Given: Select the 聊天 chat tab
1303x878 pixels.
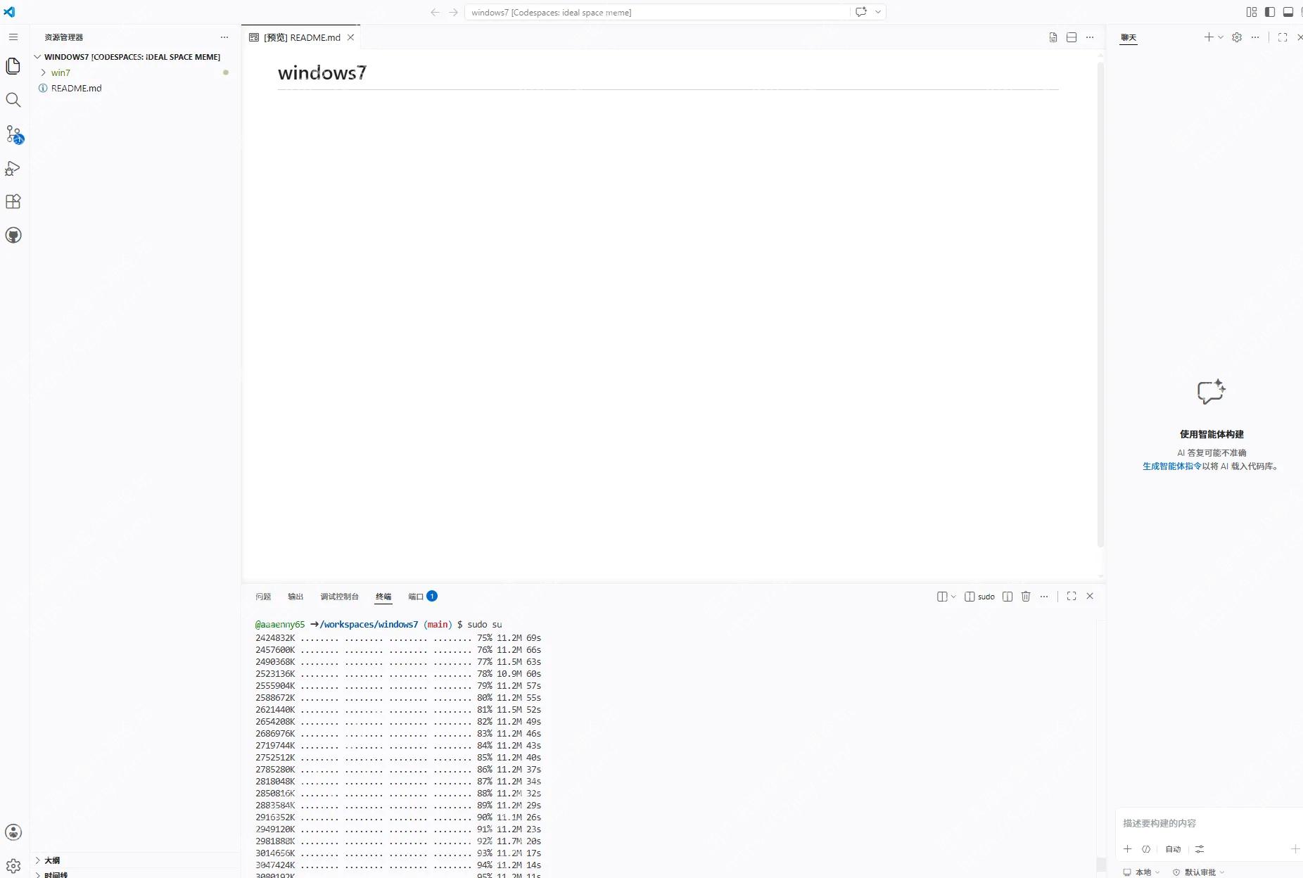Looking at the screenshot, I should click(x=1129, y=37).
